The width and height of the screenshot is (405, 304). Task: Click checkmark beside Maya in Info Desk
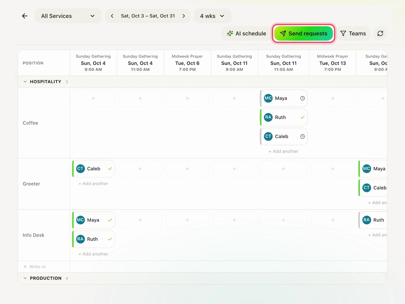point(110,220)
